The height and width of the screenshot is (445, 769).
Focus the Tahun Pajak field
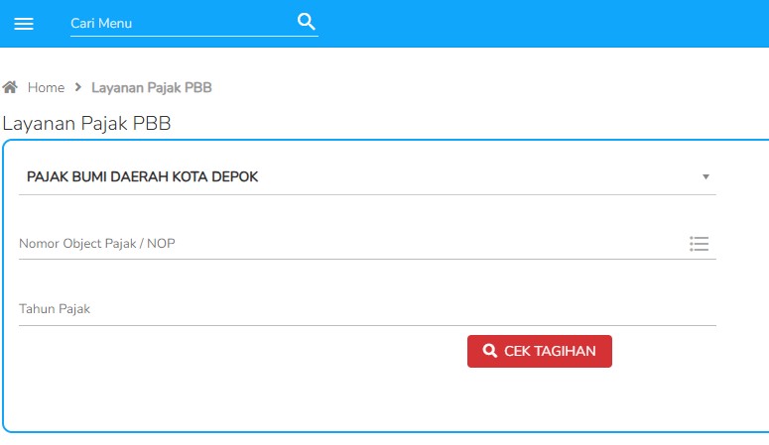[367, 309]
